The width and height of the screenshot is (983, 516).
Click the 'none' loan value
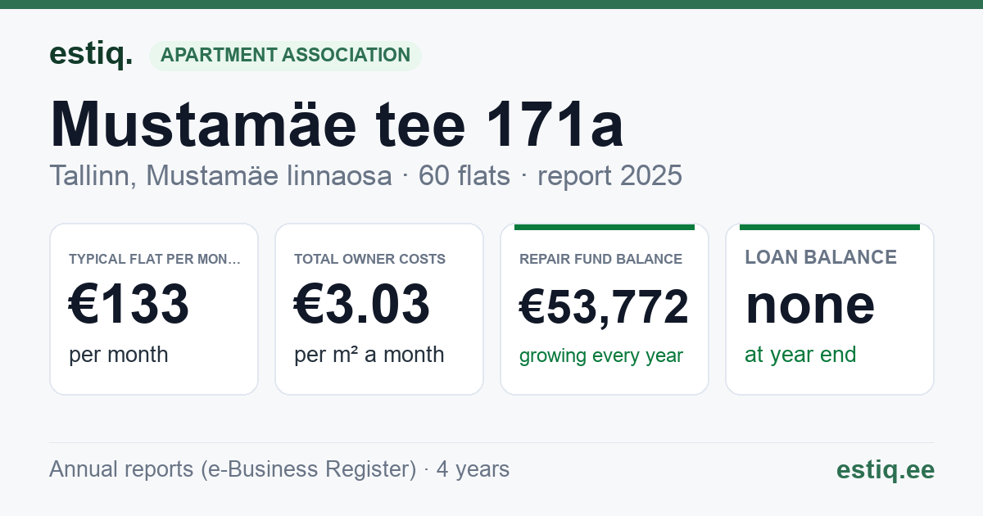[810, 305]
